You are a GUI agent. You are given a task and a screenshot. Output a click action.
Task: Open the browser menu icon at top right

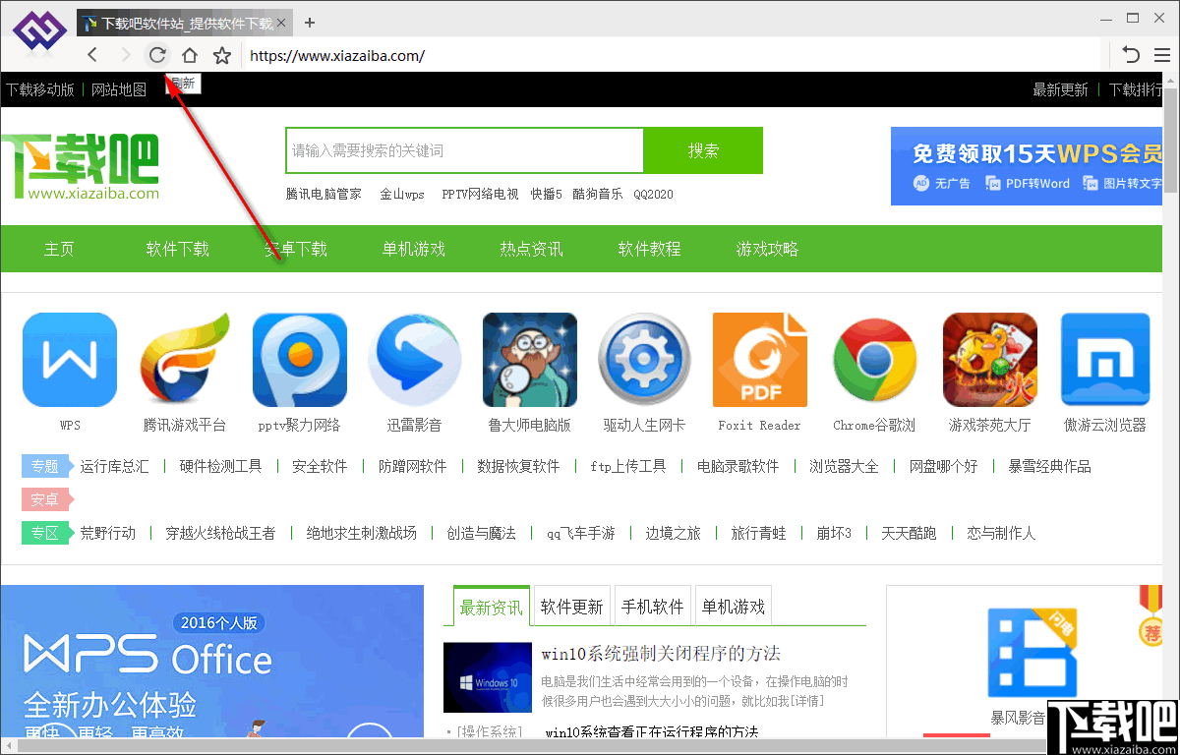click(1163, 55)
